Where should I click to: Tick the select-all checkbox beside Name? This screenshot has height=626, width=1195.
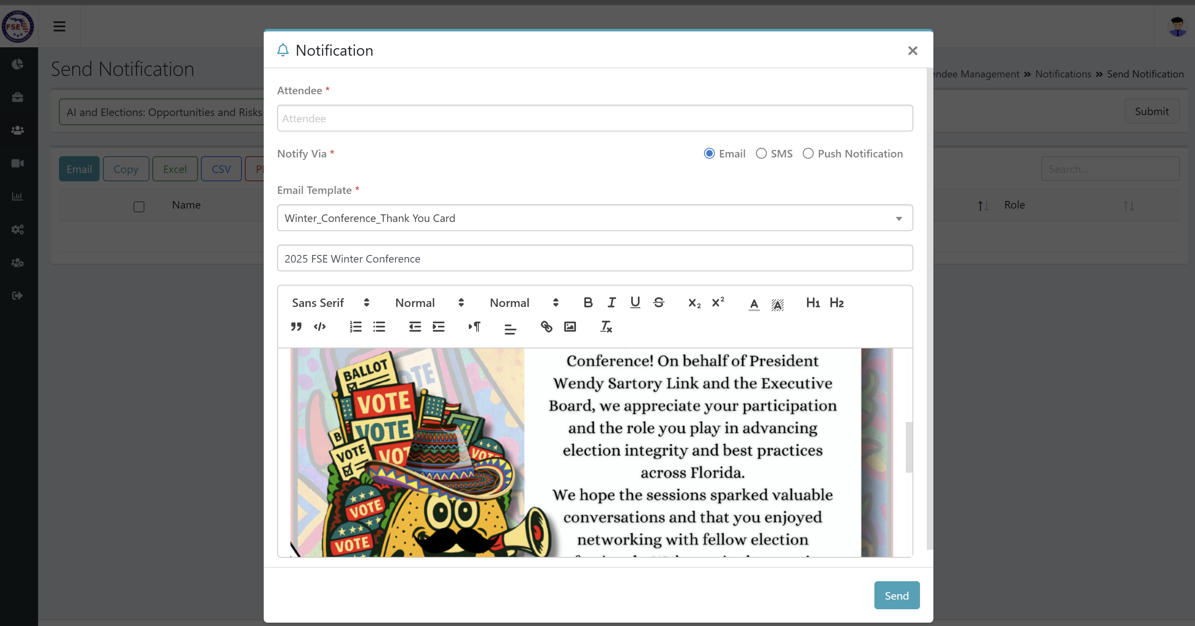click(139, 206)
